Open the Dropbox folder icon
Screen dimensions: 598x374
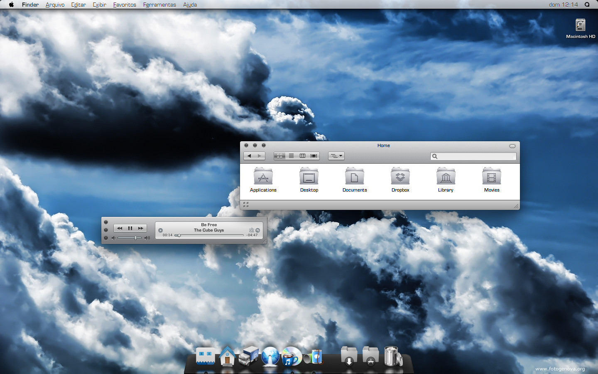(x=400, y=177)
